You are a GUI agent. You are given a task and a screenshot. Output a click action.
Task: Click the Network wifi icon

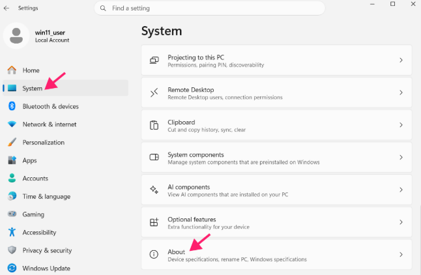12,124
